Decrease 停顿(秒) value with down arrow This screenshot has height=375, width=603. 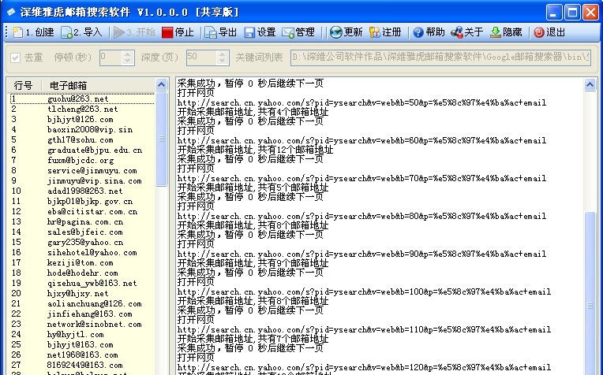click(x=128, y=61)
